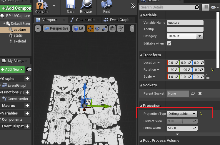Open the Rotation type dropdown
This screenshot has width=220, height=145.
pyautogui.click(x=158, y=70)
